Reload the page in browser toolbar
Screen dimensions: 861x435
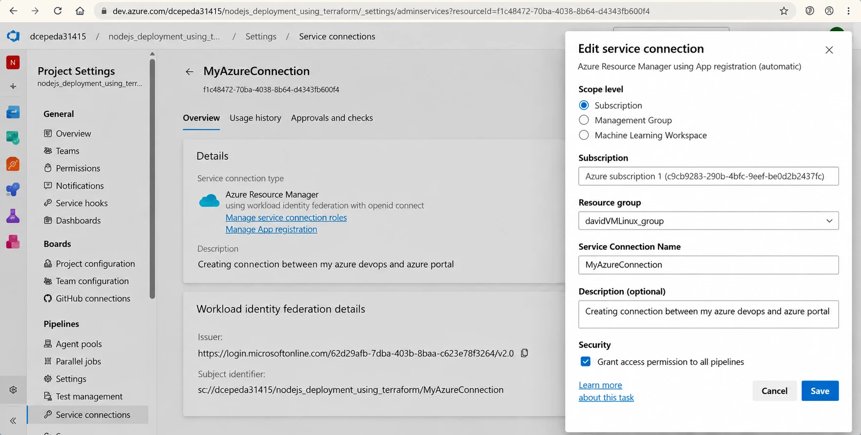tap(58, 11)
